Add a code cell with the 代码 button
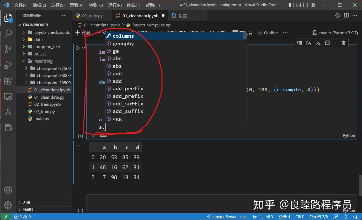 83,33
